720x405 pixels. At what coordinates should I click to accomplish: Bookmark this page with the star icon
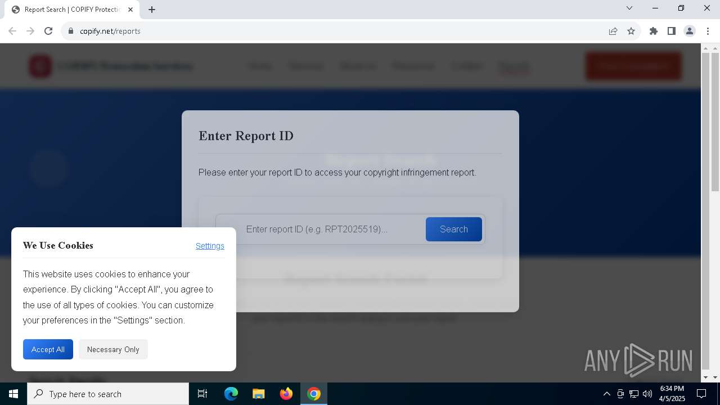tap(631, 31)
